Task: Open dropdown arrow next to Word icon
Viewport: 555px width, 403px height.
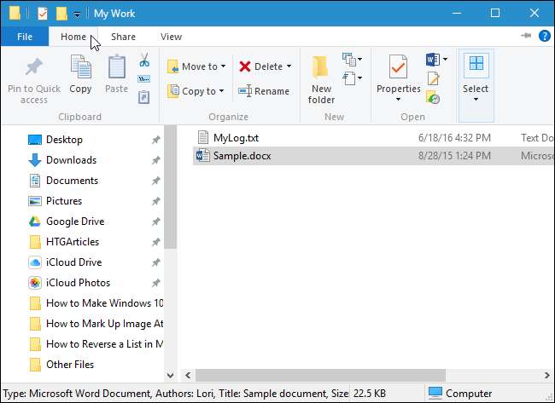Action: click(x=445, y=59)
